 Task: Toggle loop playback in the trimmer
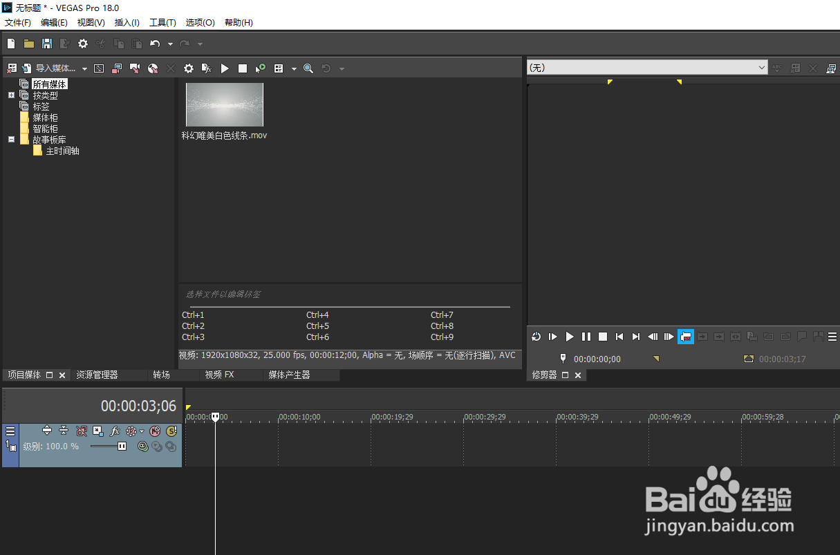coord(536,337)
